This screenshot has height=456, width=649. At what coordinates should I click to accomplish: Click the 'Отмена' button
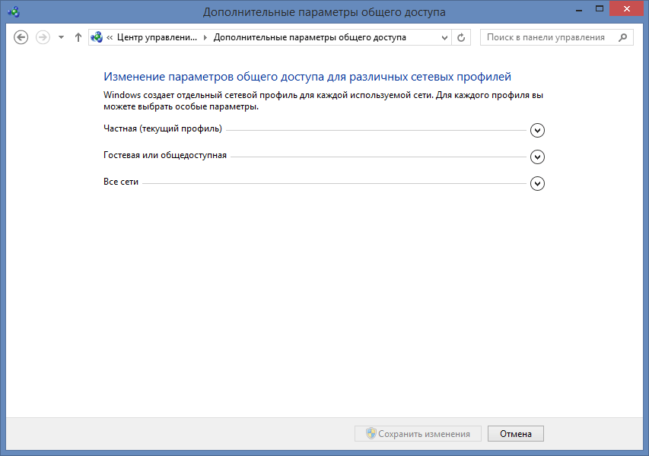(x=515, y=434)
